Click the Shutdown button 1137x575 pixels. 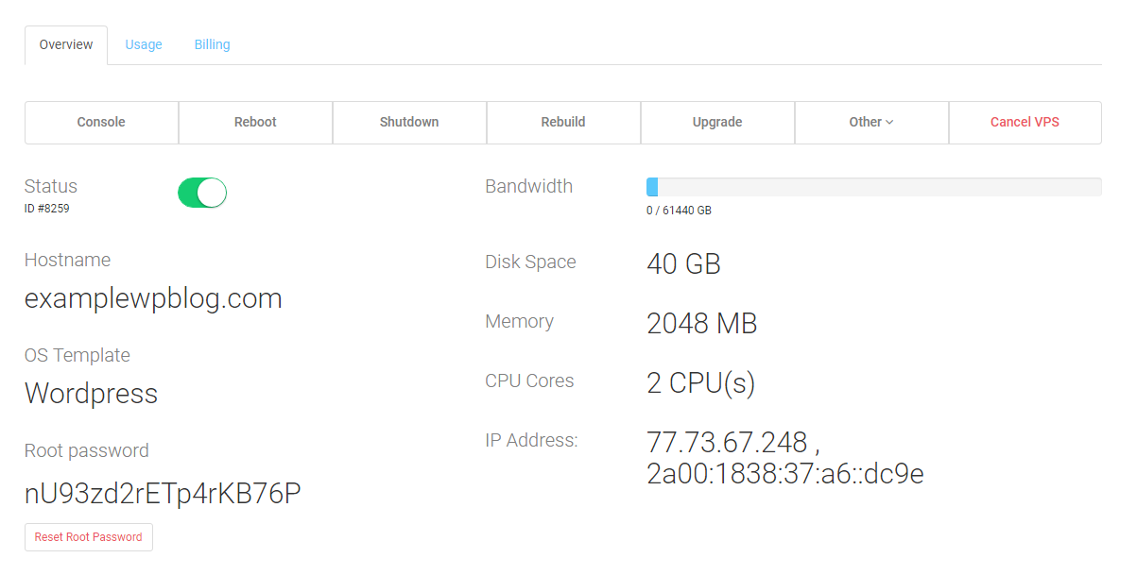pyautogui.click(x=409, y=123)
